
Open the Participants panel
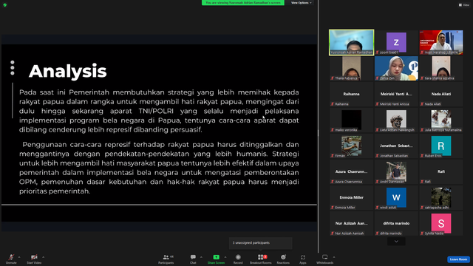(166, 259)
